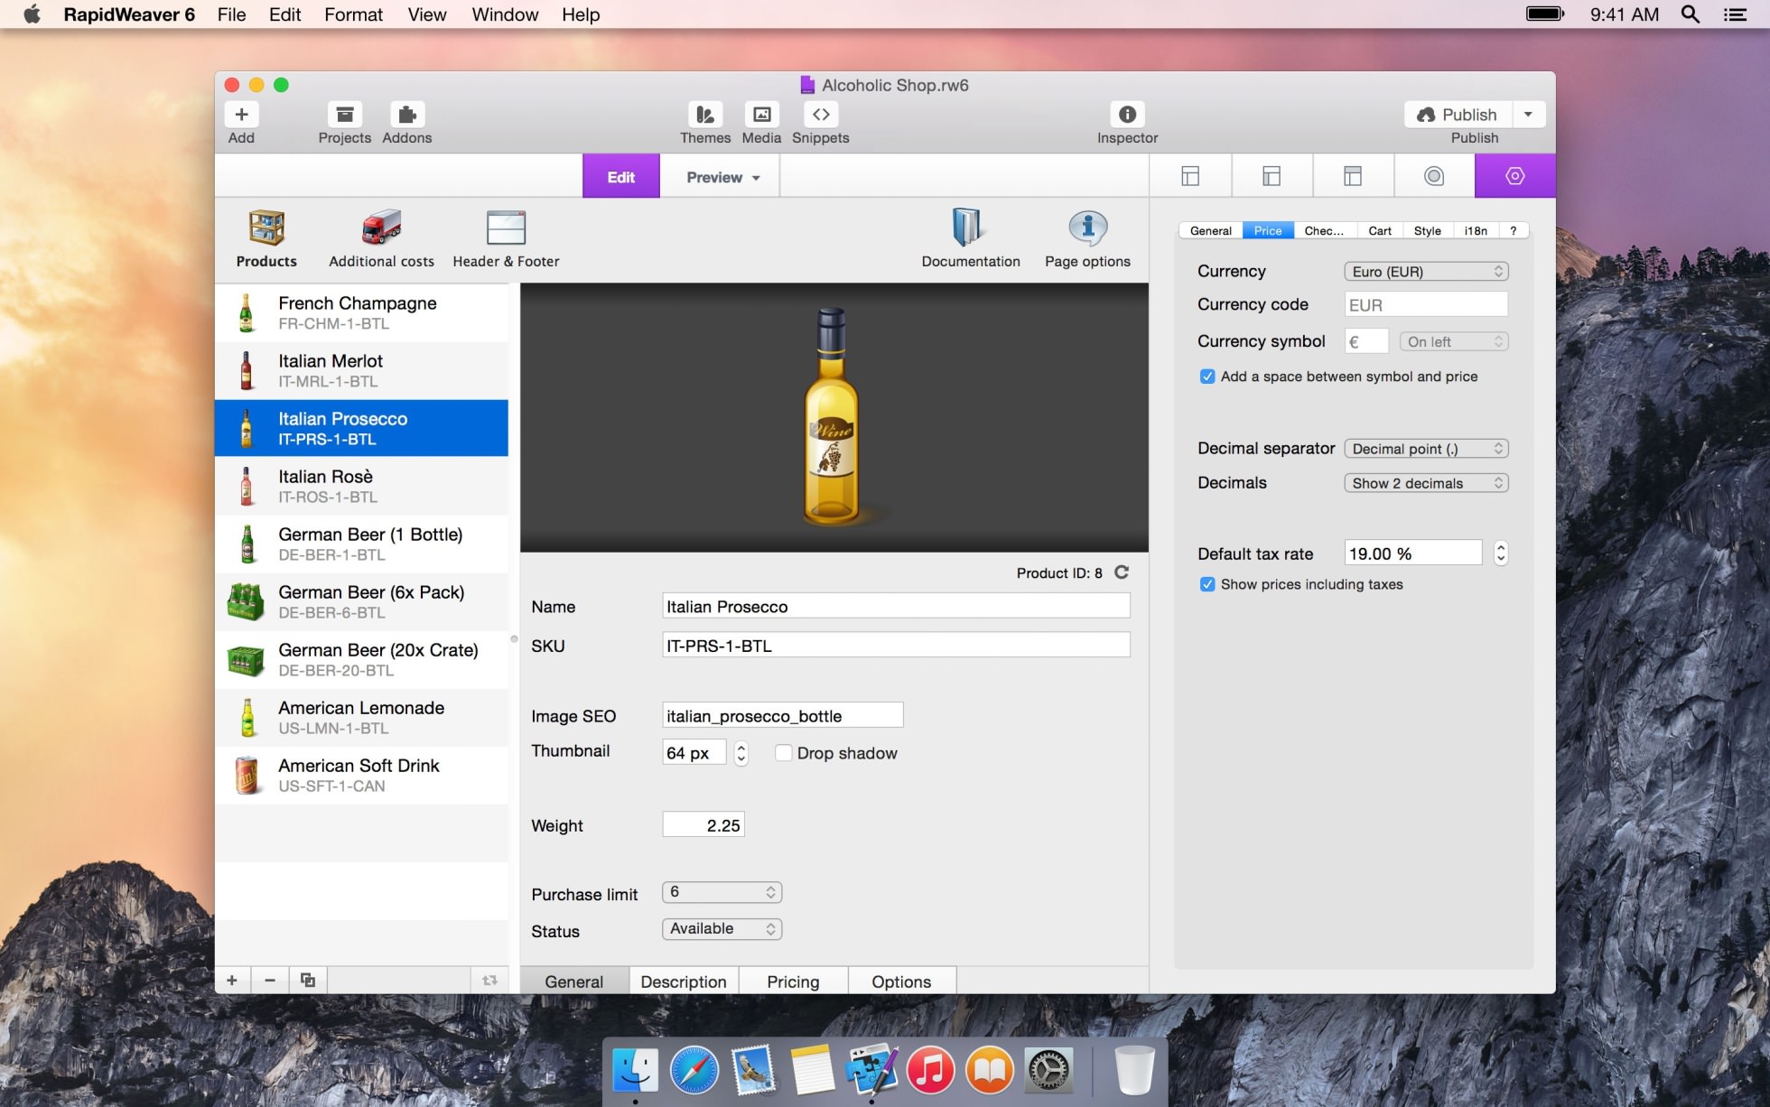Open iTunes from the Dock
The height and width of the screenshot is (1107, 1770).
tap(930, 1071)
